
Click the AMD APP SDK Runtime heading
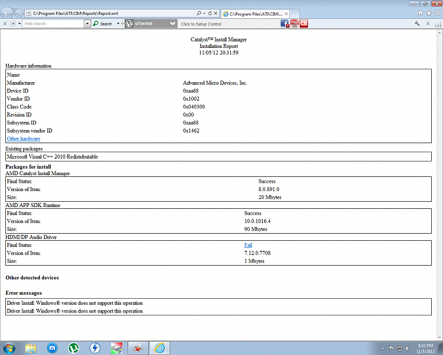click(x=32, y=205)
